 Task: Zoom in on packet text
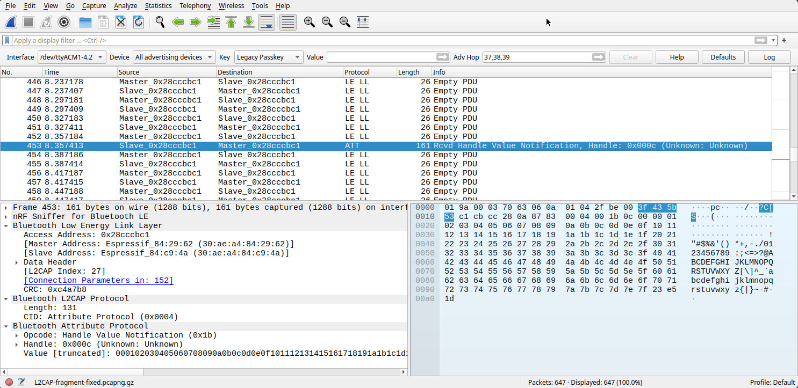pos(309,22)
